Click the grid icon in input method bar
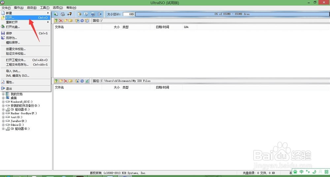The image size is (330, 177). tap(326, 172)
